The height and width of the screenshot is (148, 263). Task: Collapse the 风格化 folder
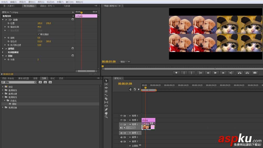point(5,101)
